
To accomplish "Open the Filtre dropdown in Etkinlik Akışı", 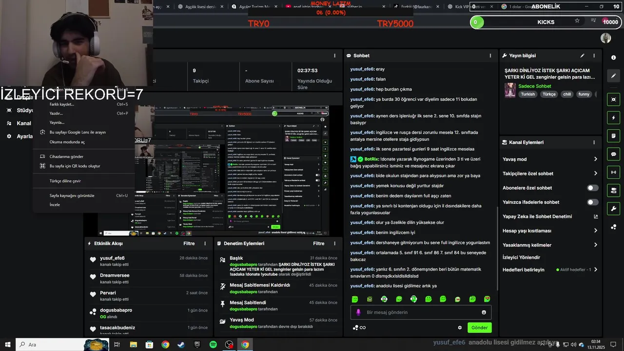I will [x=189, y=243].
